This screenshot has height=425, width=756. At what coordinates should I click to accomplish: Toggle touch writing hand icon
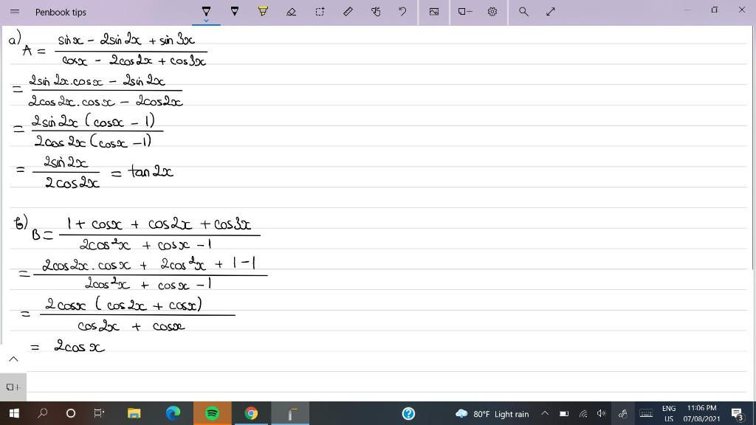pyautogui.click(x=376, y=12)
